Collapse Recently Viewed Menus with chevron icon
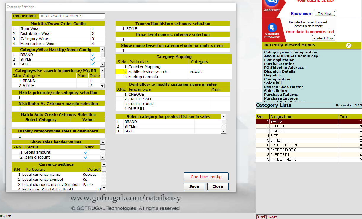 point(349,45)
